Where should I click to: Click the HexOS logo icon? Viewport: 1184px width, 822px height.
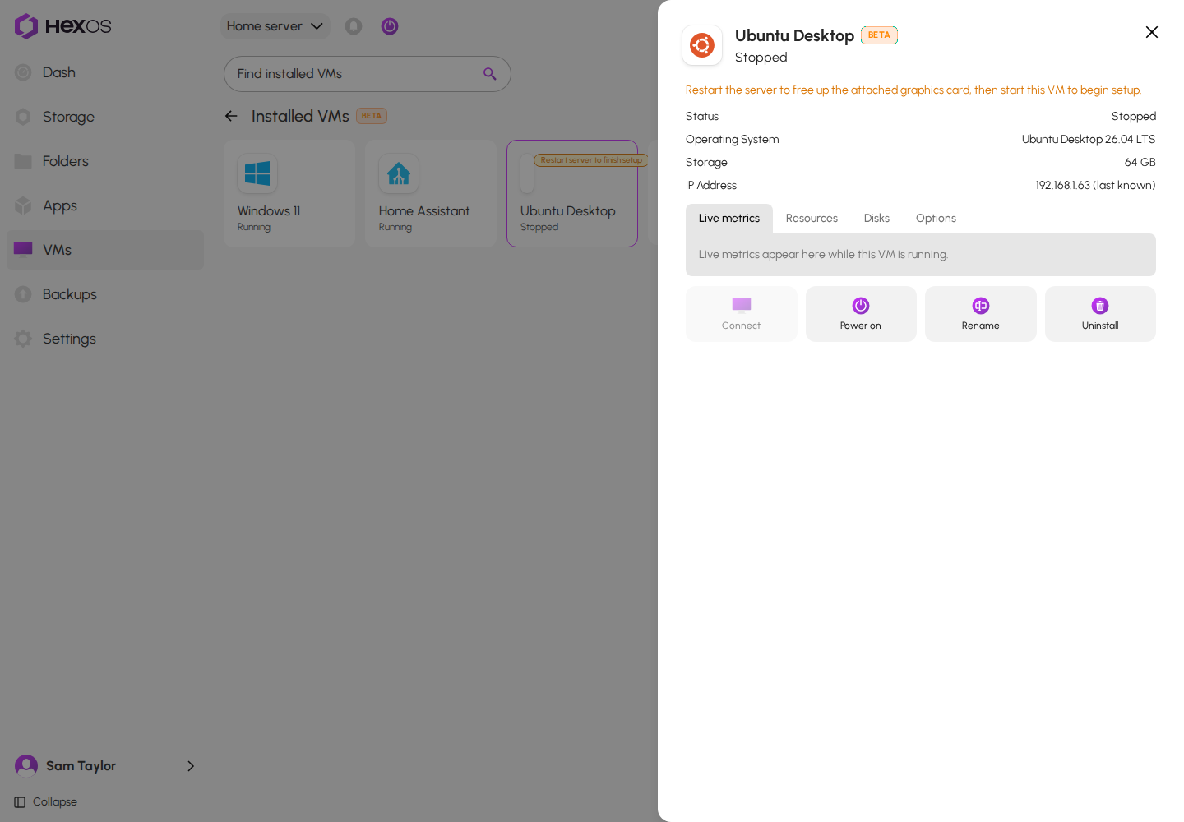click(26, 26)
